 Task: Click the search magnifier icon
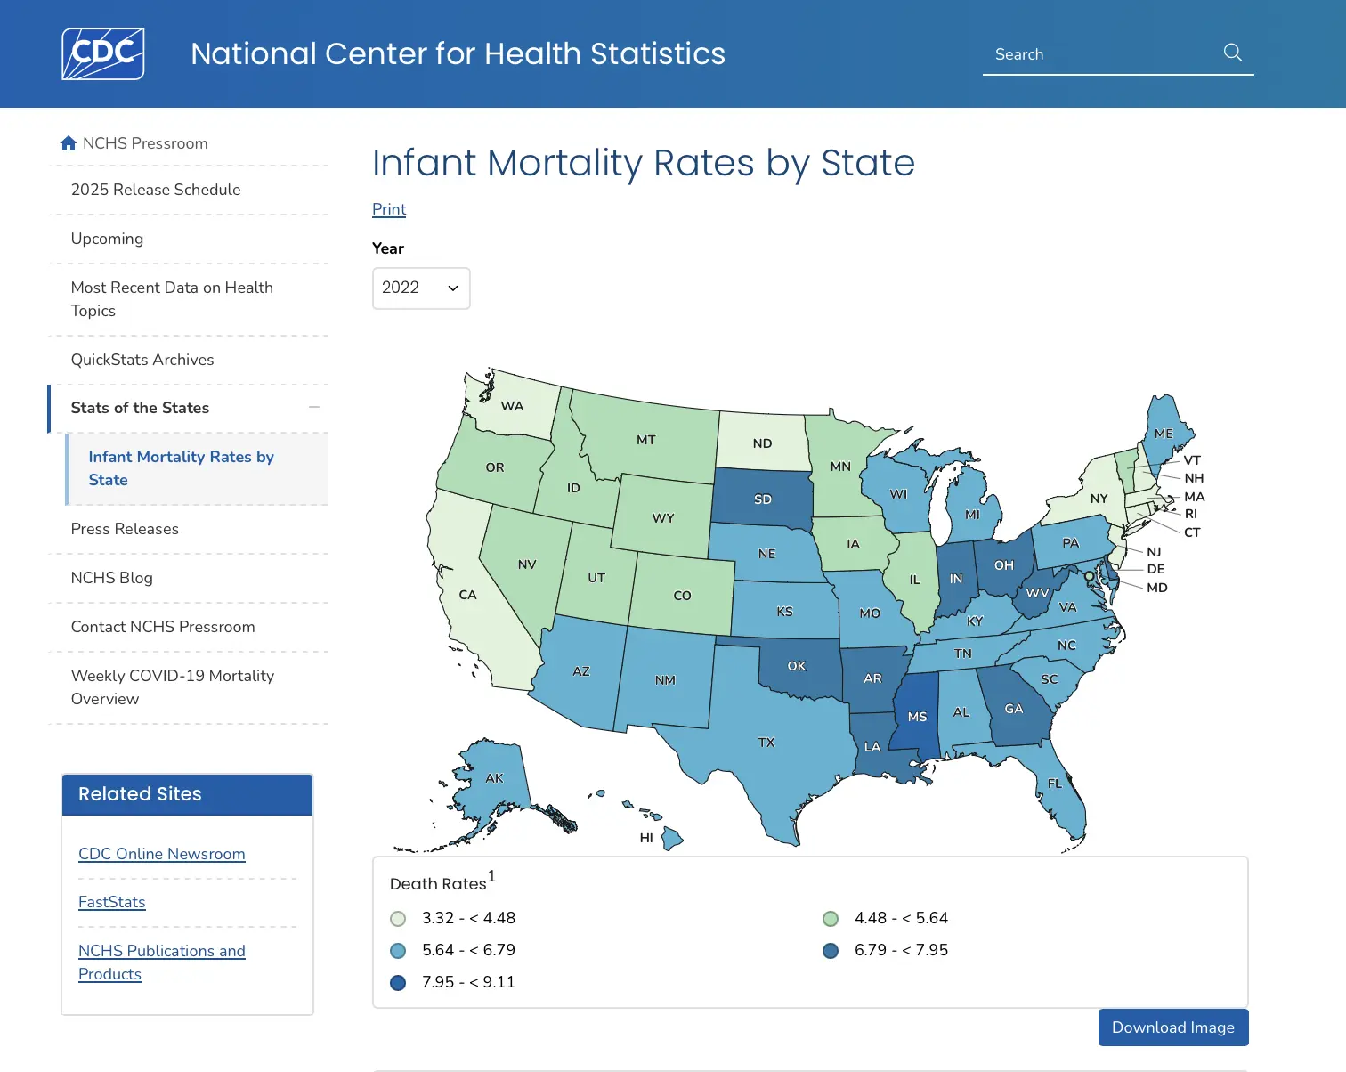coord(1233,53)
